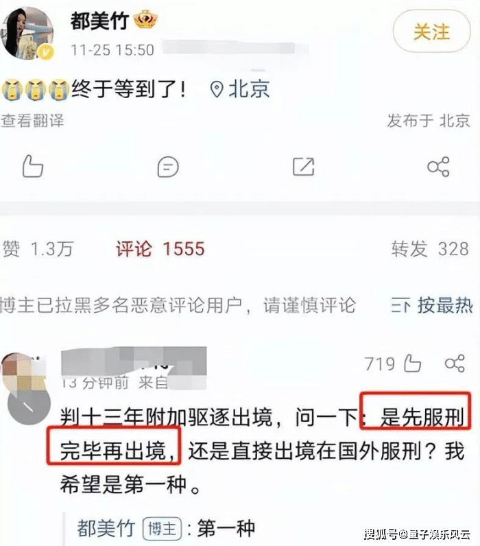Tap the verified badge on profile avatar
The width and height of the screenshot is (480, 546).
pos(47,52)
